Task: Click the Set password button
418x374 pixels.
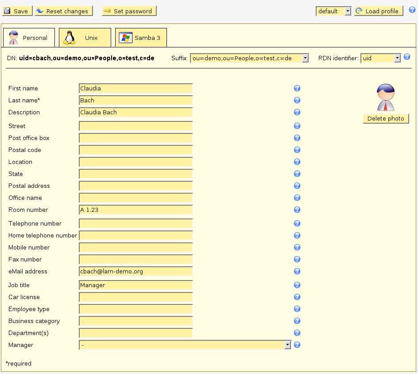Action: (129, 11)
